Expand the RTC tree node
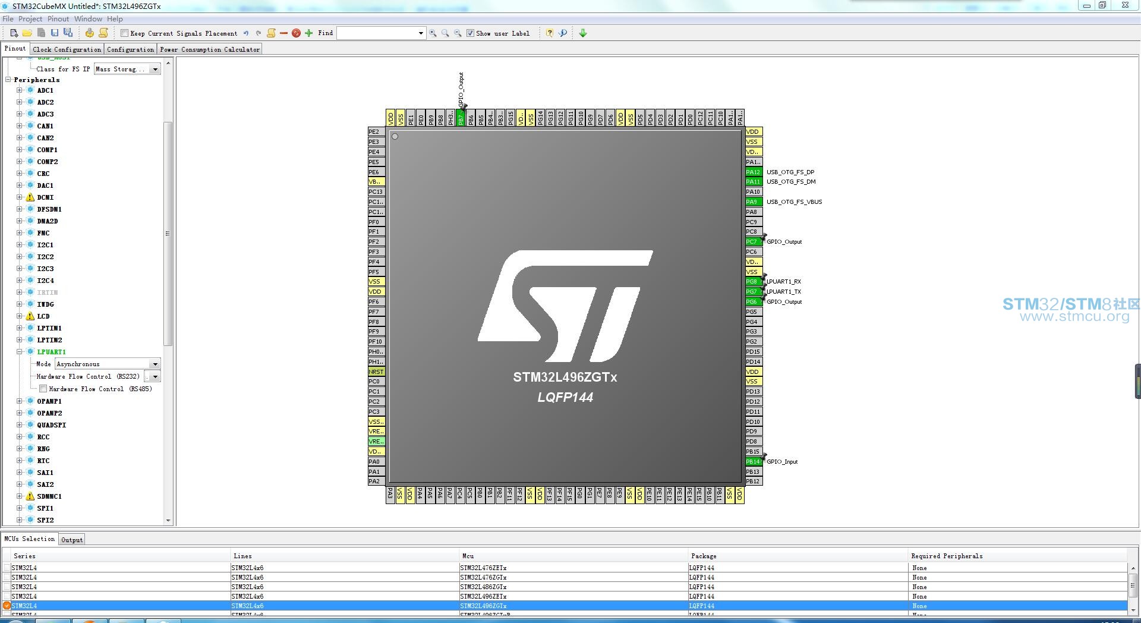The width and height of the screenshot is (1141, 623). pyautogui.click(x=20, y=461)
